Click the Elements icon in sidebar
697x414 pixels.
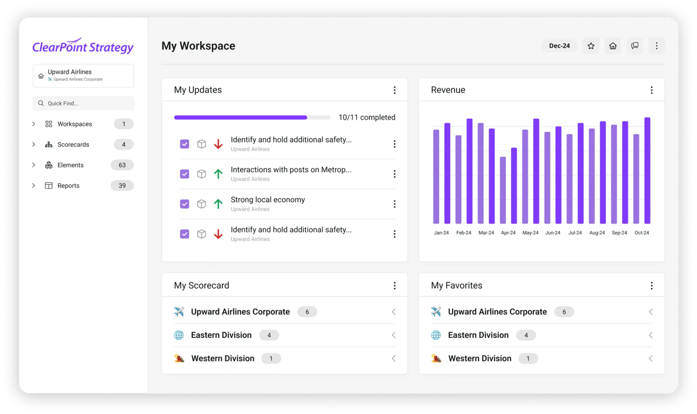49,165
